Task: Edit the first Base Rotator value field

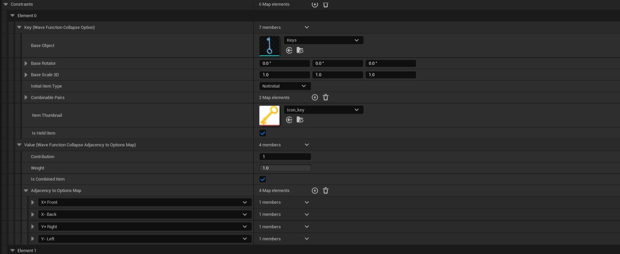Action: point(285,63)
